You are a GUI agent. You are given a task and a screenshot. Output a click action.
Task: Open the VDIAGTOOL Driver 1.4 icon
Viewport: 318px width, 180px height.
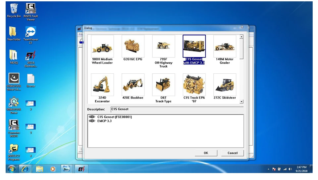[x=14, y=82]
